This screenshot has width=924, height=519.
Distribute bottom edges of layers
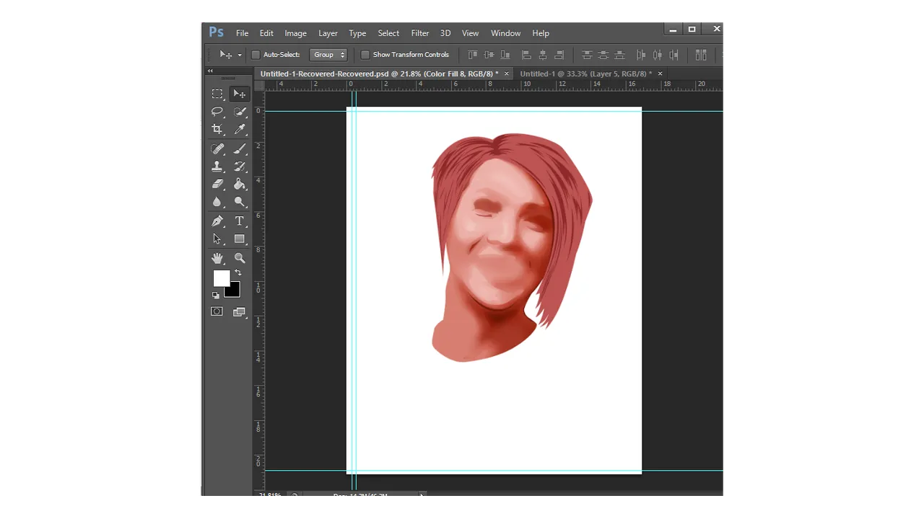pyautogui.click(x=619, y=55)
